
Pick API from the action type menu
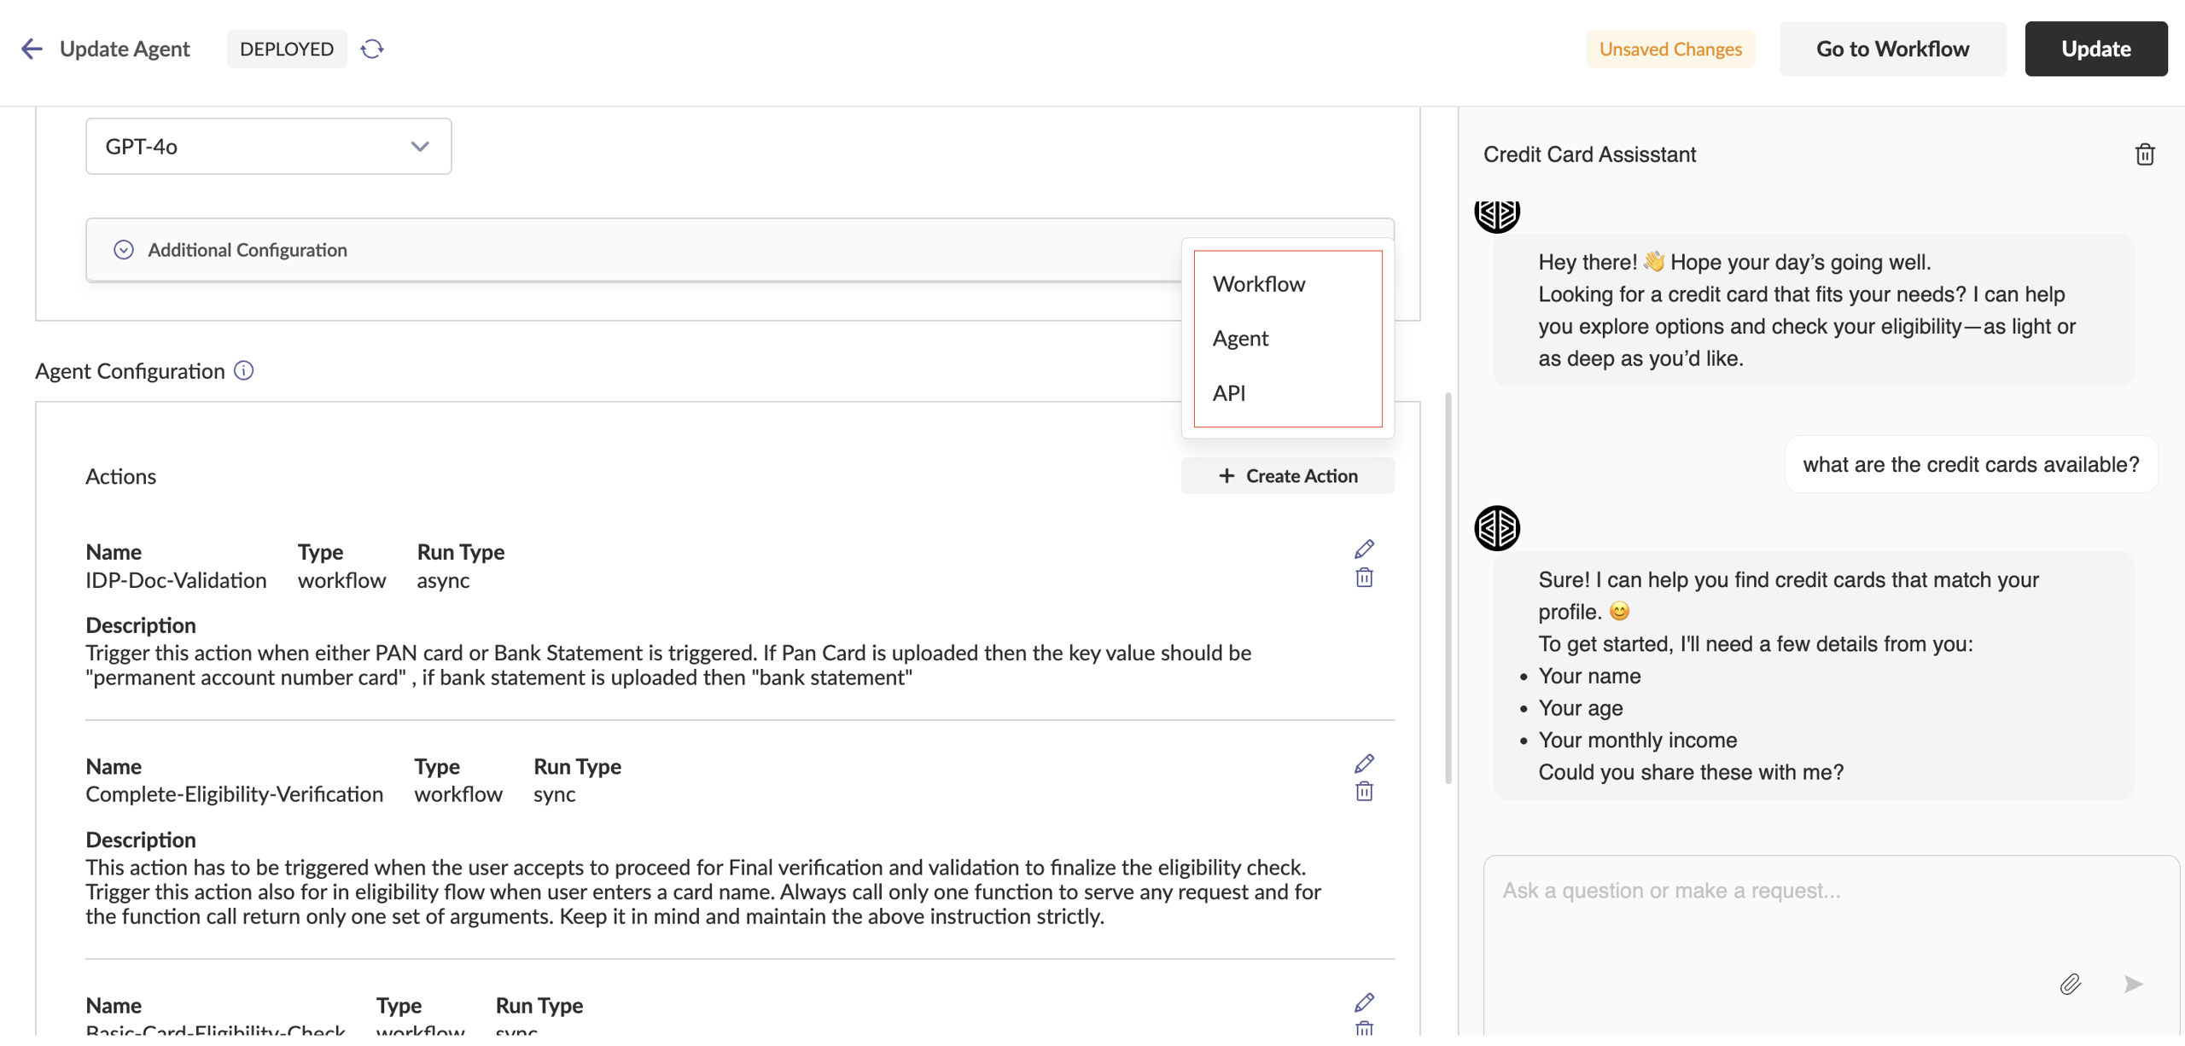(1229, 393)
